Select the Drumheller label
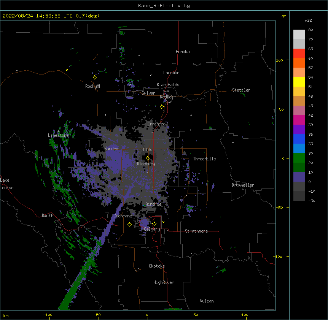 tap(243, 185)
